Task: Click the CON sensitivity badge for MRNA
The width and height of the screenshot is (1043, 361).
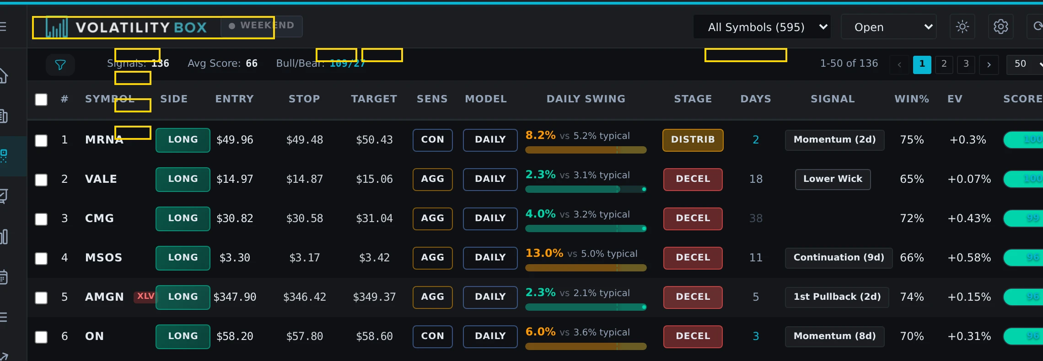Action: point(432,140)
